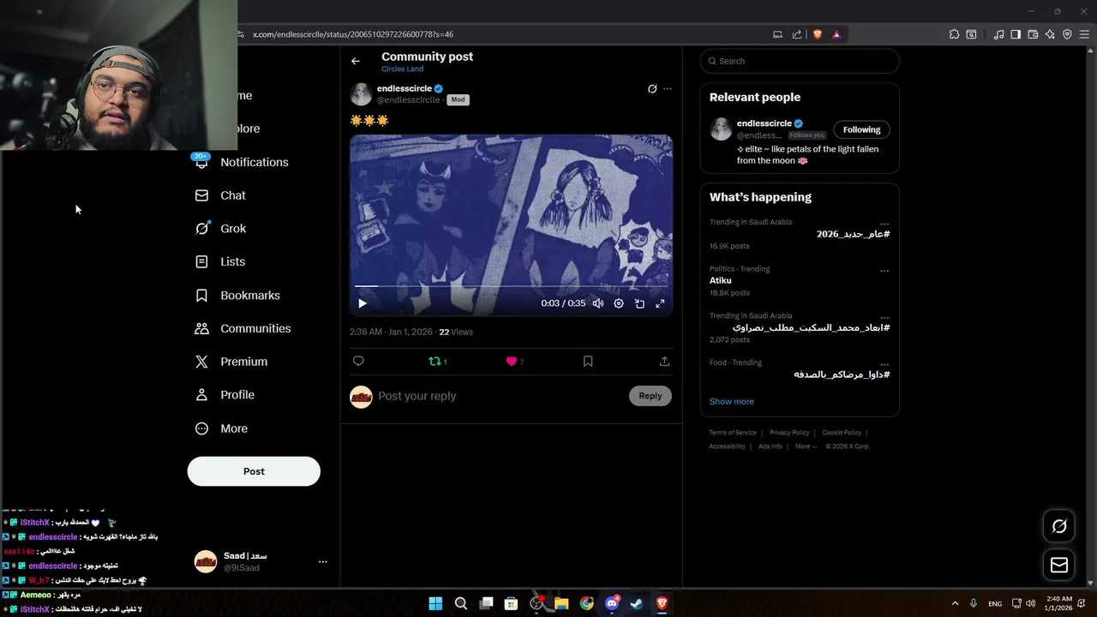This screenshot has height=617, width=1097.
Task: Click Show more under What's happening
Action: [731, 401]
